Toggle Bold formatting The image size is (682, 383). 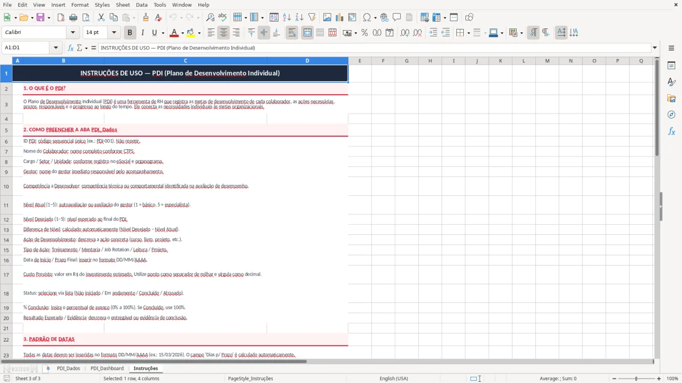pos(130,33)
